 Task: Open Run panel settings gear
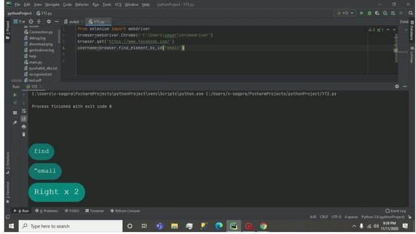397,86
